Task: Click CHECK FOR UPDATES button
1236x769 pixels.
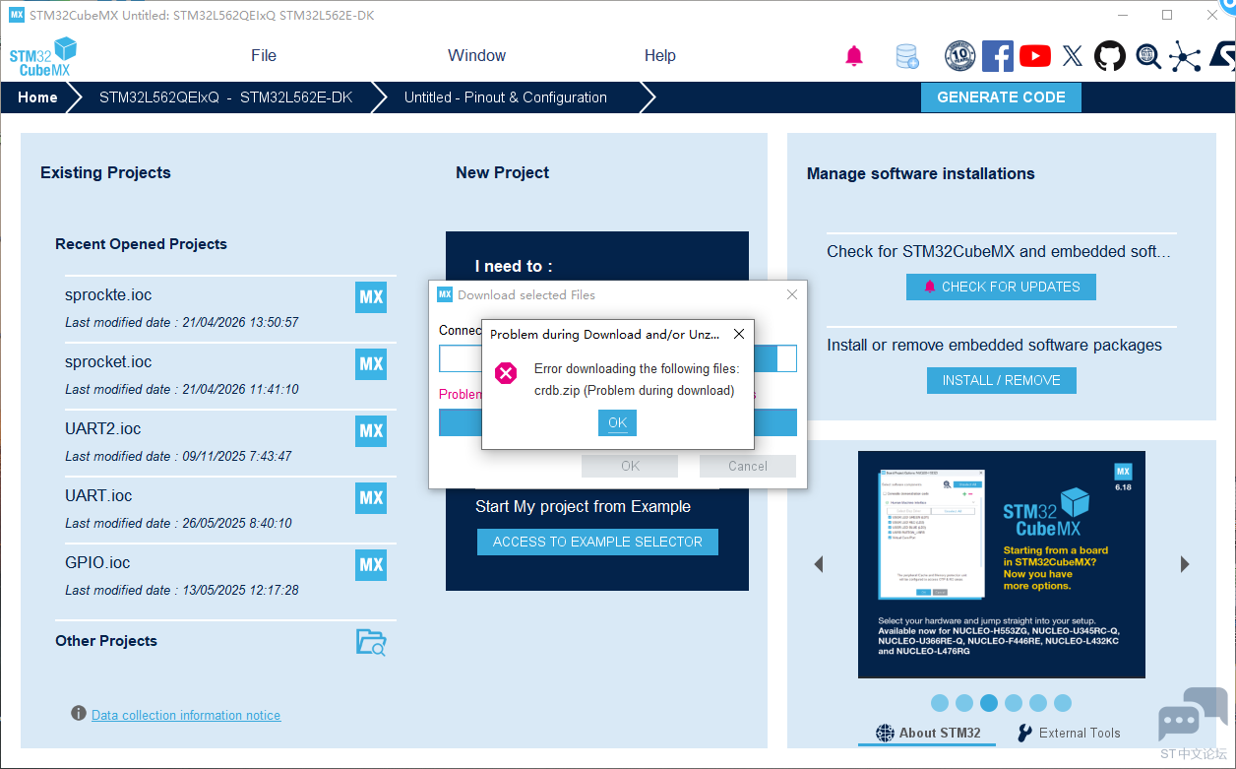Action: (x=1001, y=287)
